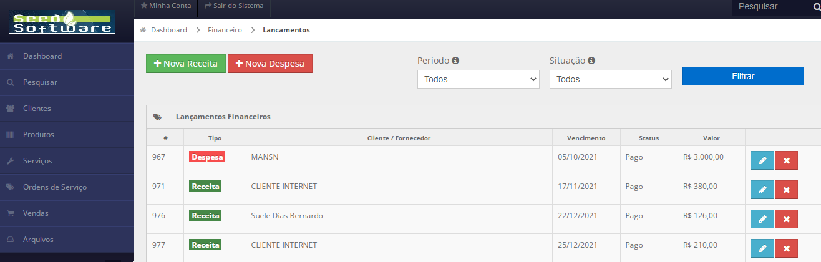Click the Receita tag on row 976
Viewport: 821px width, 262px height.
[205, 216]
